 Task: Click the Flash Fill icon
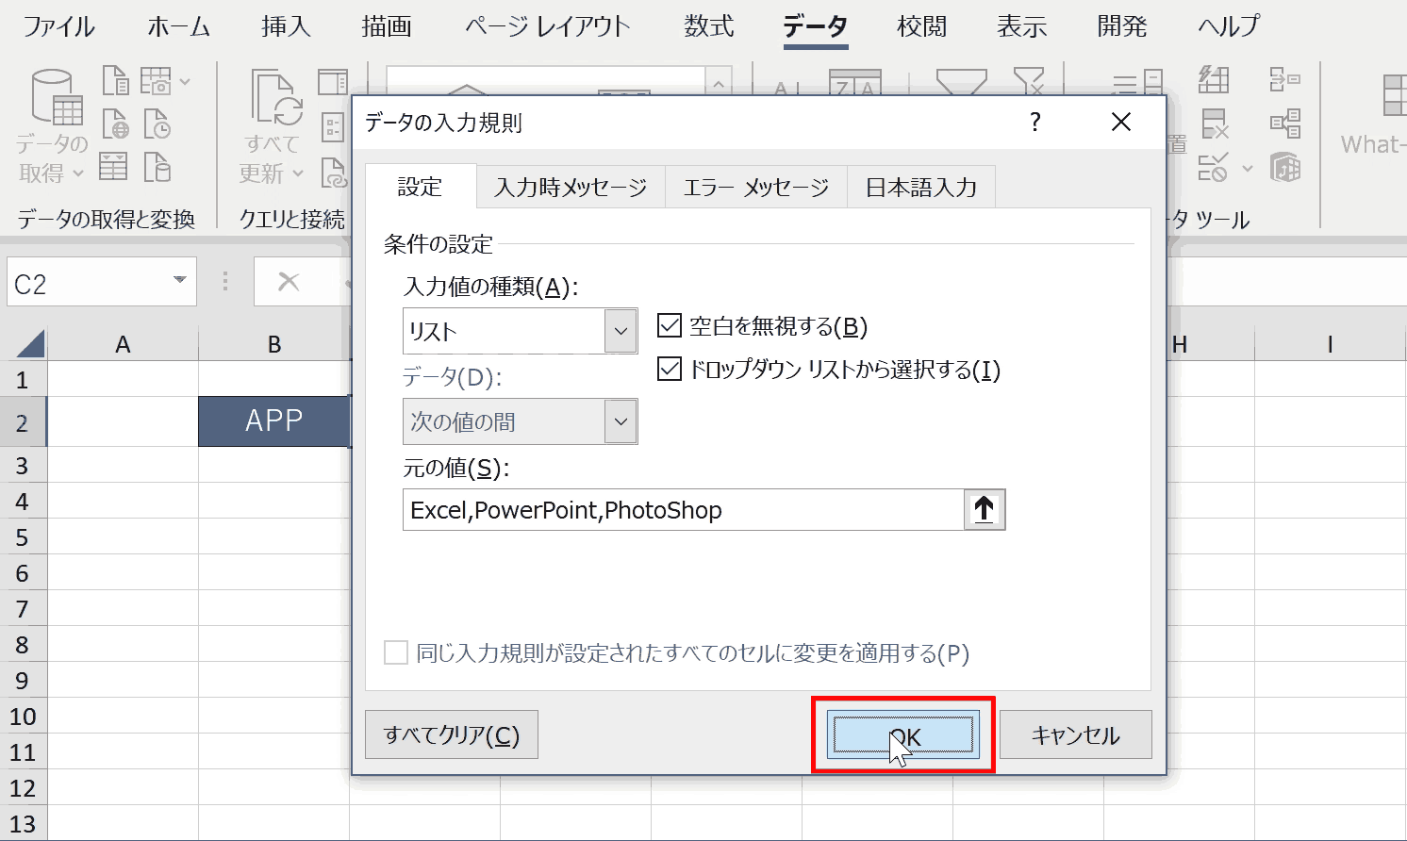(1214, 79)
